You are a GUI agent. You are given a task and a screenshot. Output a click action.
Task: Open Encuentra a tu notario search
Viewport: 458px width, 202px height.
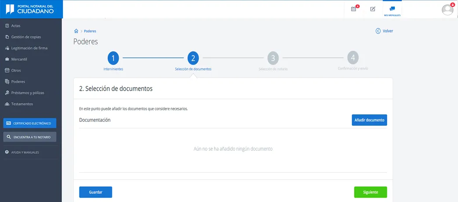pos(30,137)
